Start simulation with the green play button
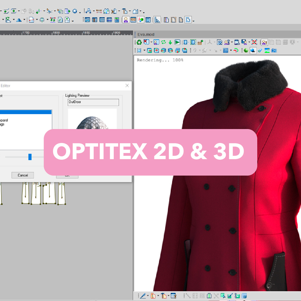 click(178, 42)
